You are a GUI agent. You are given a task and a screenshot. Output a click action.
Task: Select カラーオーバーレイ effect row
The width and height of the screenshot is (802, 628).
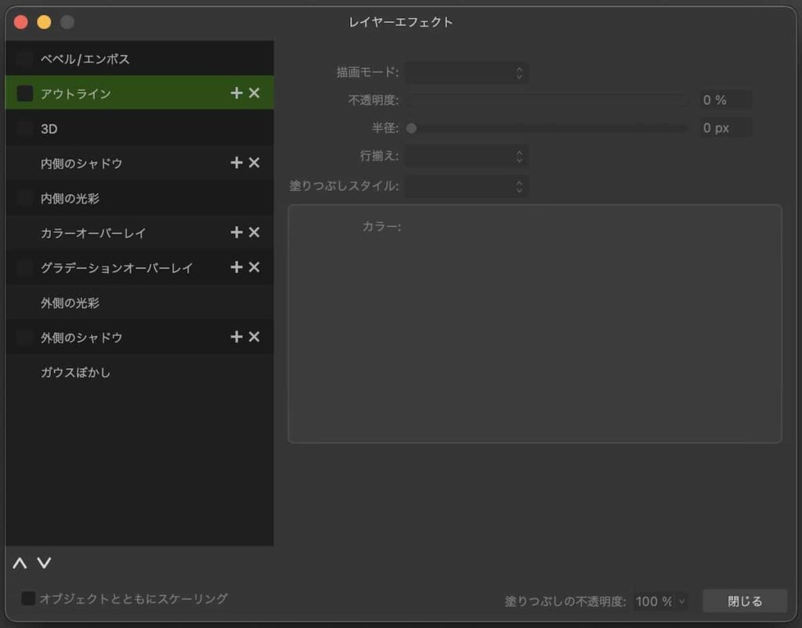coord(139,233)
